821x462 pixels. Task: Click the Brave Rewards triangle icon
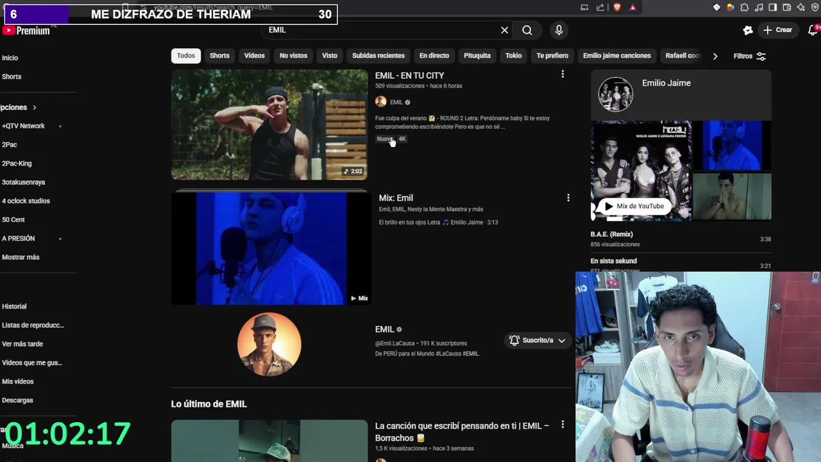coord(633,8)
